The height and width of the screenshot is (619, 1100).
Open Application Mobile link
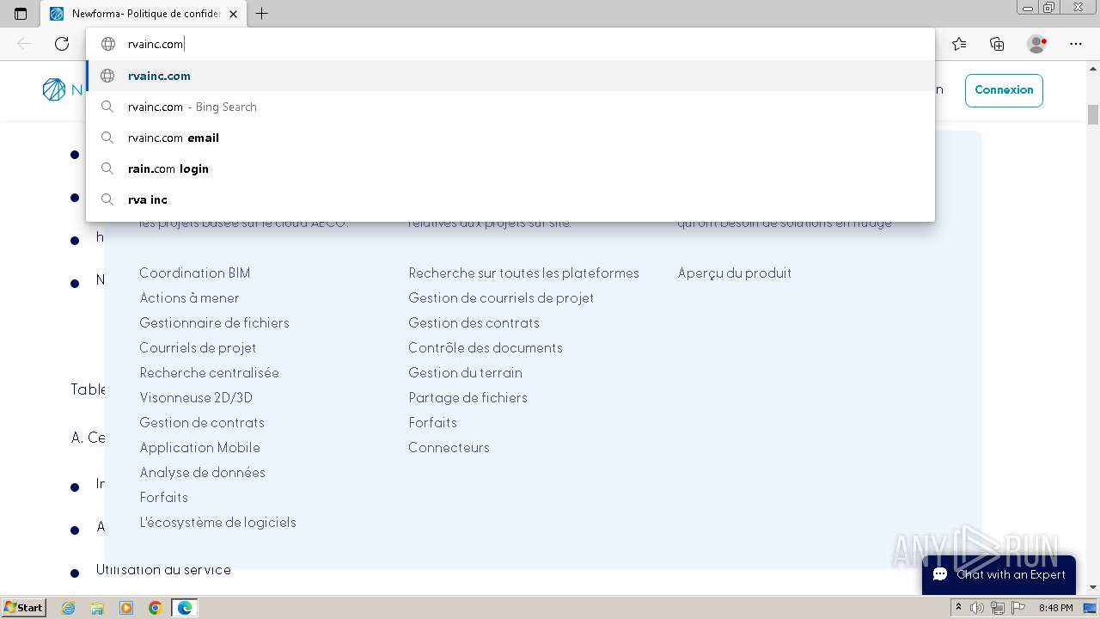[x=200, y=447]
